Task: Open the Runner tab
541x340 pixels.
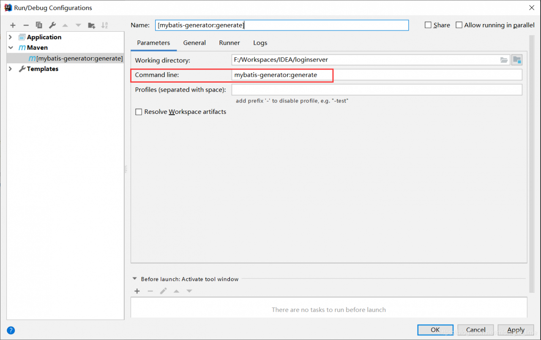Action: point(230,43)
